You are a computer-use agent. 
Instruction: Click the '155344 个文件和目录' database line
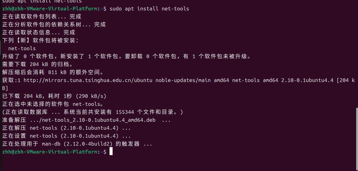point(93,112)
